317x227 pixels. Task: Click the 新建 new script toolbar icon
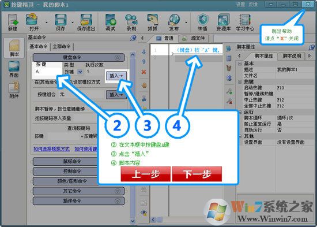pos(13,22)
